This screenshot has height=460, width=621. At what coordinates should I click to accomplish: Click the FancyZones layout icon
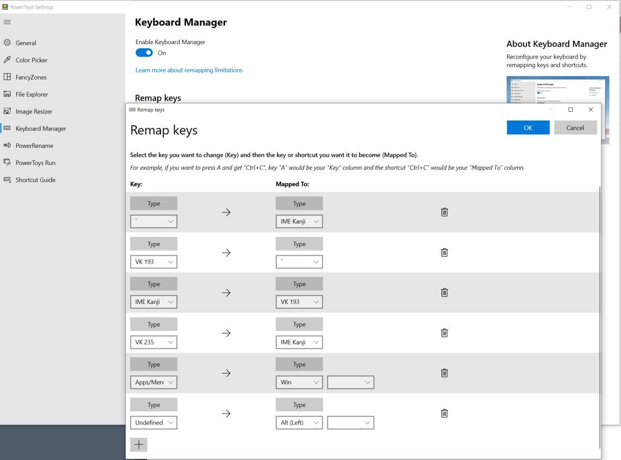tap(7, 77)
